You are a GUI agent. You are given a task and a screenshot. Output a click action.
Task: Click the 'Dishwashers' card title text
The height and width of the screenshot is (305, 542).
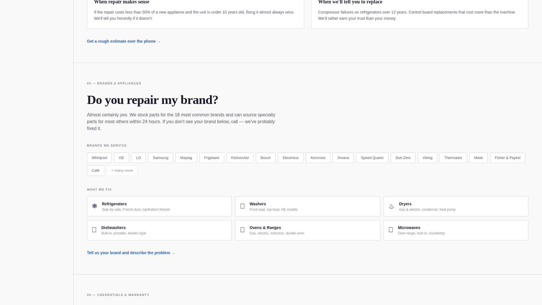pyautogui.click(x=113, y=228)
